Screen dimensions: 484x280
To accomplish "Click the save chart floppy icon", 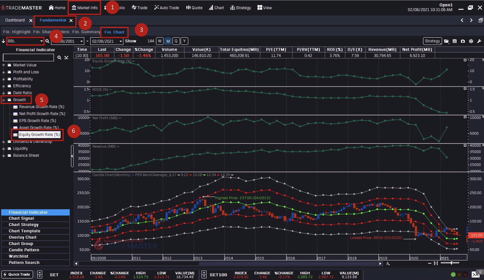I will click(455, 41).
